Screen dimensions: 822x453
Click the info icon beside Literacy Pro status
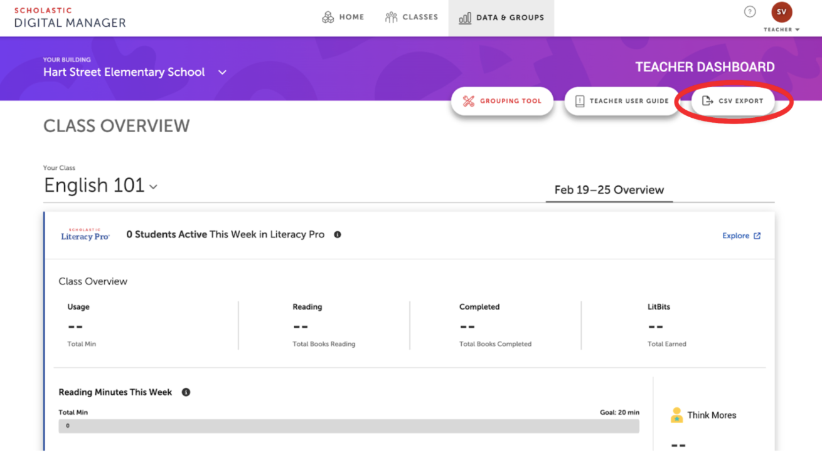click(x=338, y=234)
